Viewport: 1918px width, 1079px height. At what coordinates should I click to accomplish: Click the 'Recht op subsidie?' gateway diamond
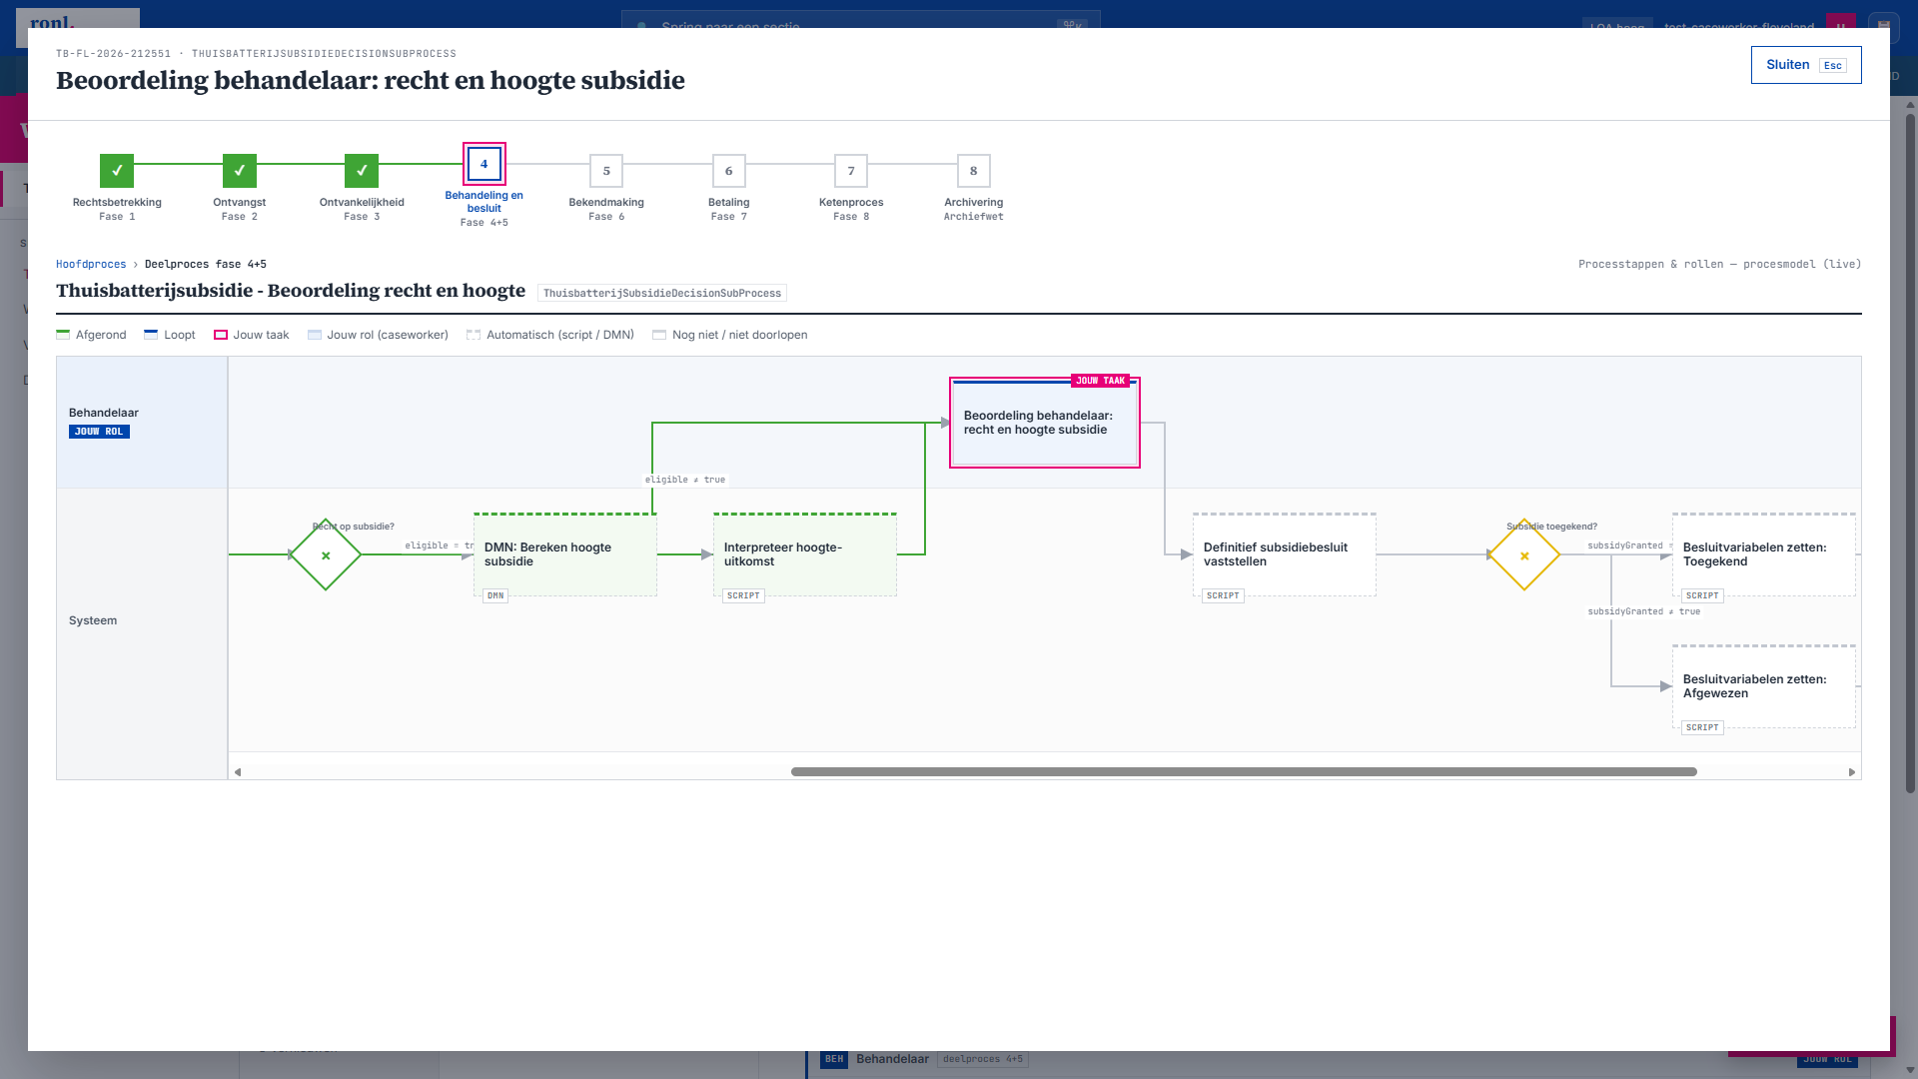pos(326,555)
